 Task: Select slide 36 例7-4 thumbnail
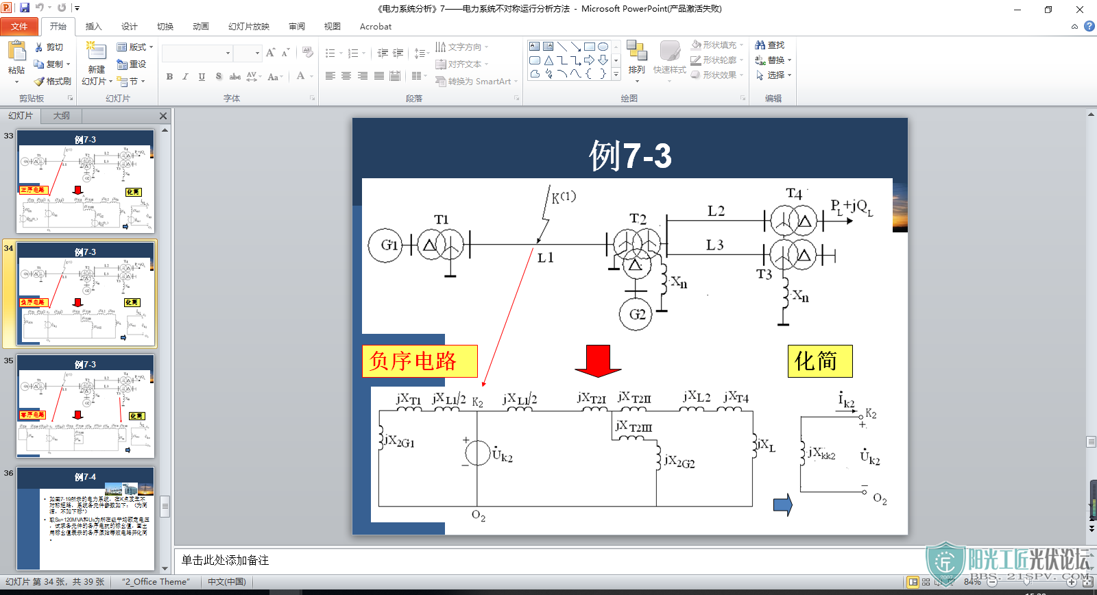(x=86, y=519)
